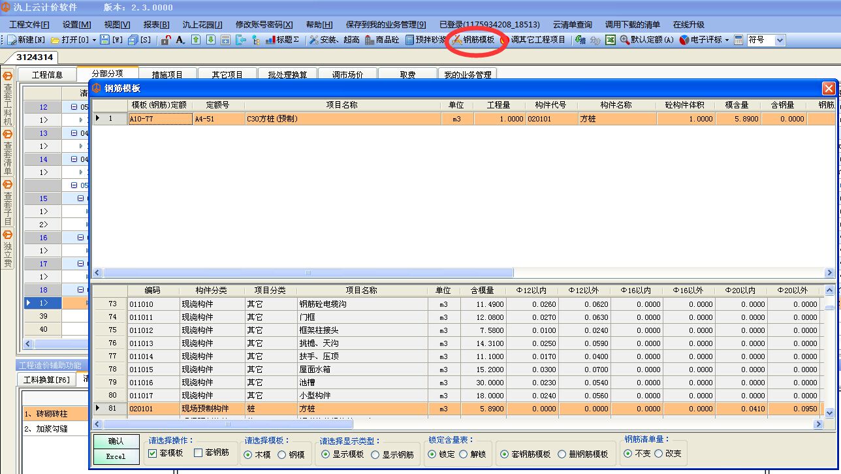Click the insert-row table icon in toolbar

click(x=225, y=40)
